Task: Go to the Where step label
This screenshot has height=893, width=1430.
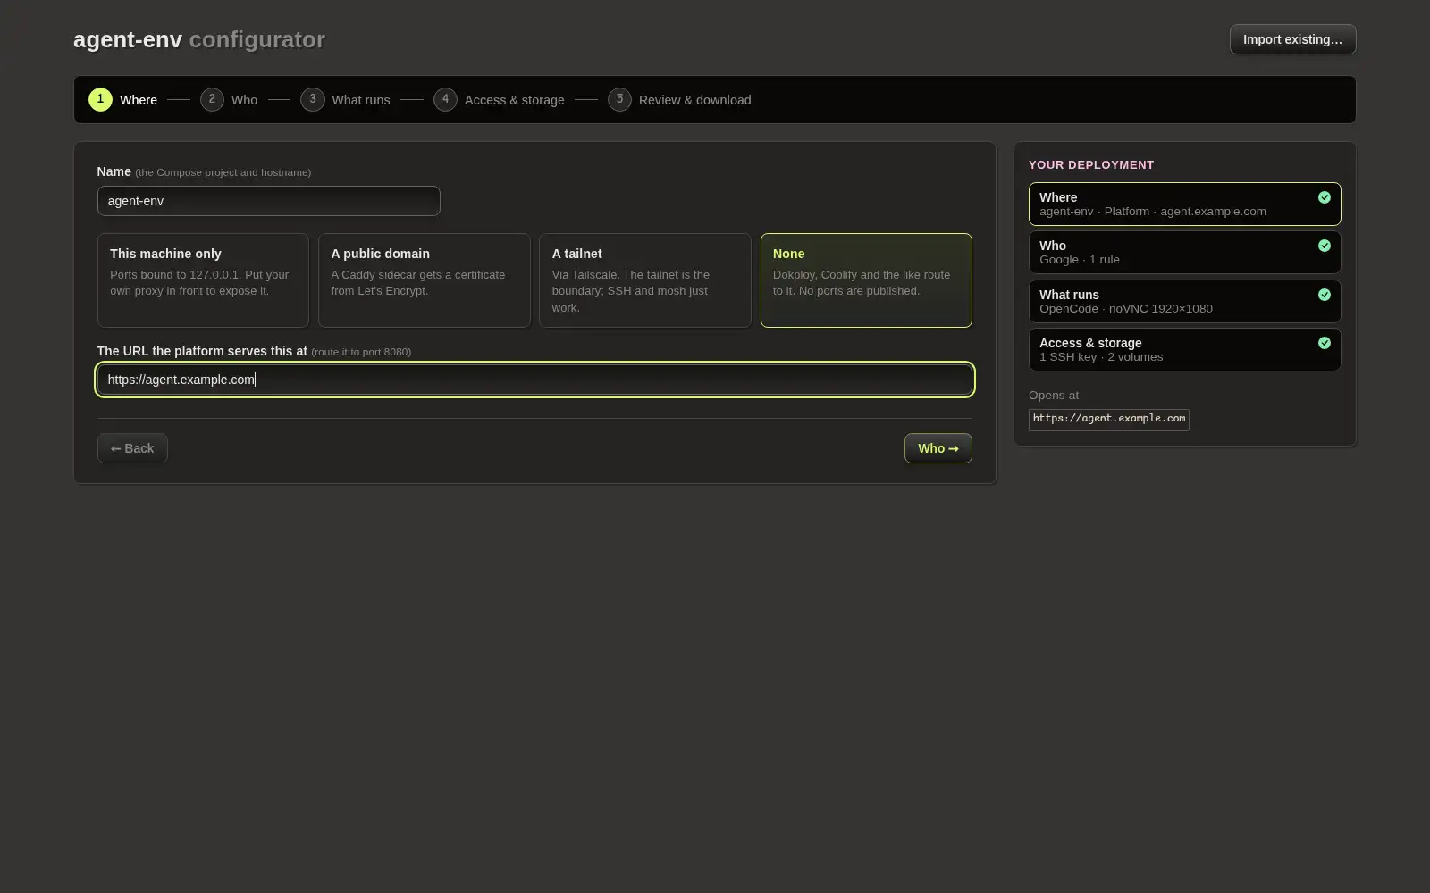Action: click(139, 100)
